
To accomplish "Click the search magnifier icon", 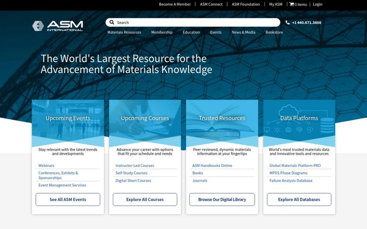I will [112, 22].
